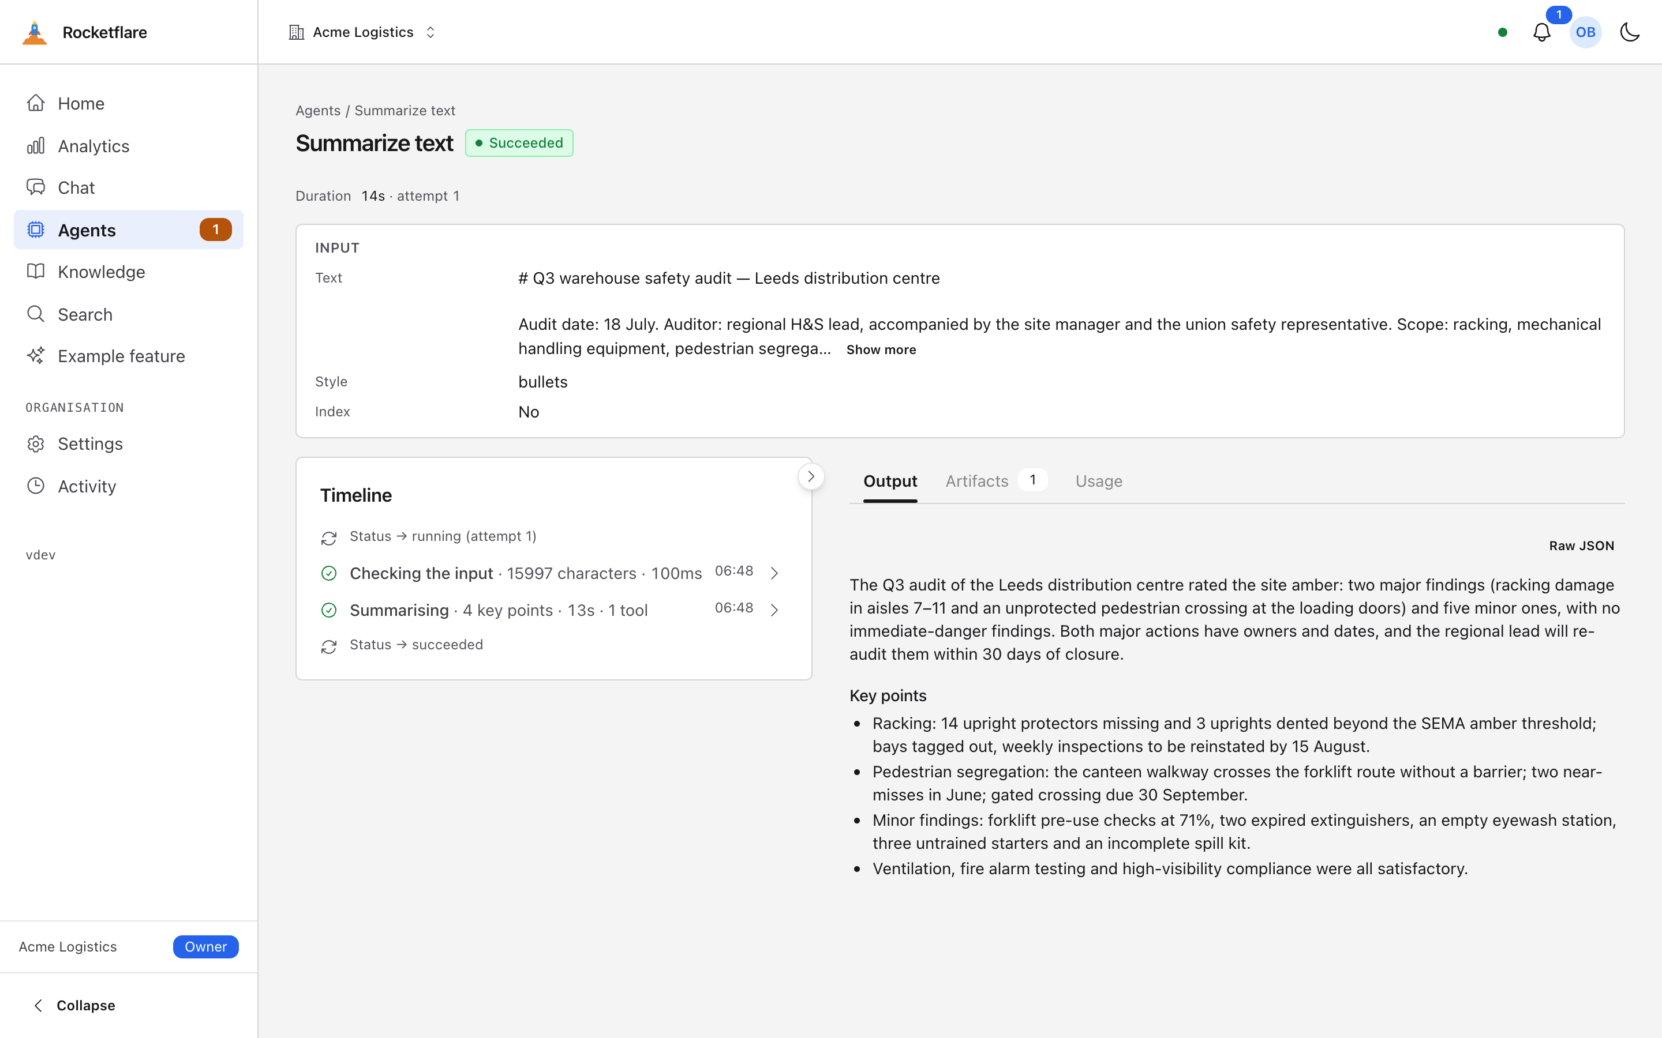Select the Agents nav item

pos(129,230)
